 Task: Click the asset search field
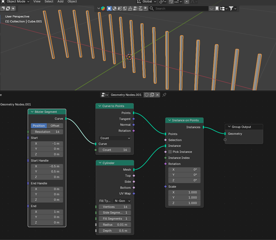179,8
